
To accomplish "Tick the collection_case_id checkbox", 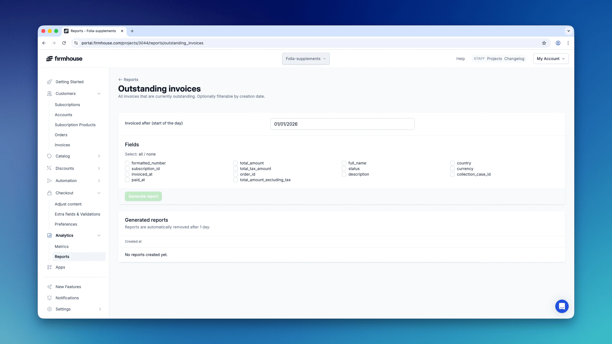I will click(x=452, y=174).
